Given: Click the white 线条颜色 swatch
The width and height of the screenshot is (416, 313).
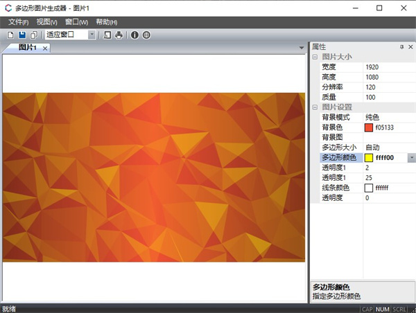Looking at the screenshot, I should (x=369, y=188).
